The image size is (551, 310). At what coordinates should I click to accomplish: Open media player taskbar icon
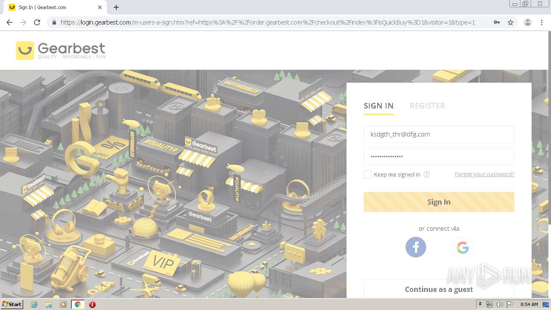[63, 304]
